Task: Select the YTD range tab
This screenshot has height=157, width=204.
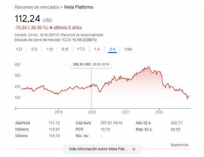Action: [81, 49]
